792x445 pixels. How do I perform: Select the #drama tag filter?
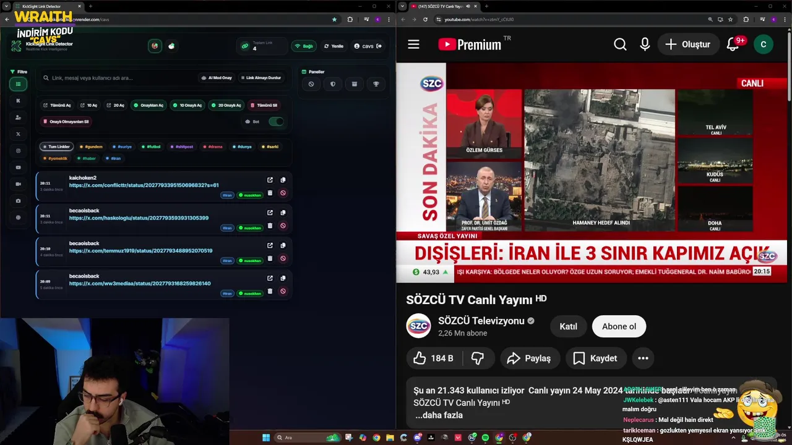pyautogui.click(x=212, y=146)
